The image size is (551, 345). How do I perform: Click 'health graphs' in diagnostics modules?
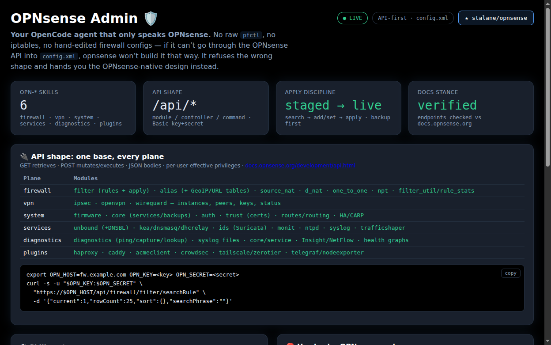point(386,240)
